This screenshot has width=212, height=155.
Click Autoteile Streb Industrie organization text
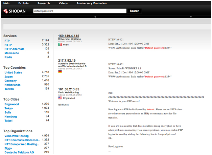click(x=72, y=65)
